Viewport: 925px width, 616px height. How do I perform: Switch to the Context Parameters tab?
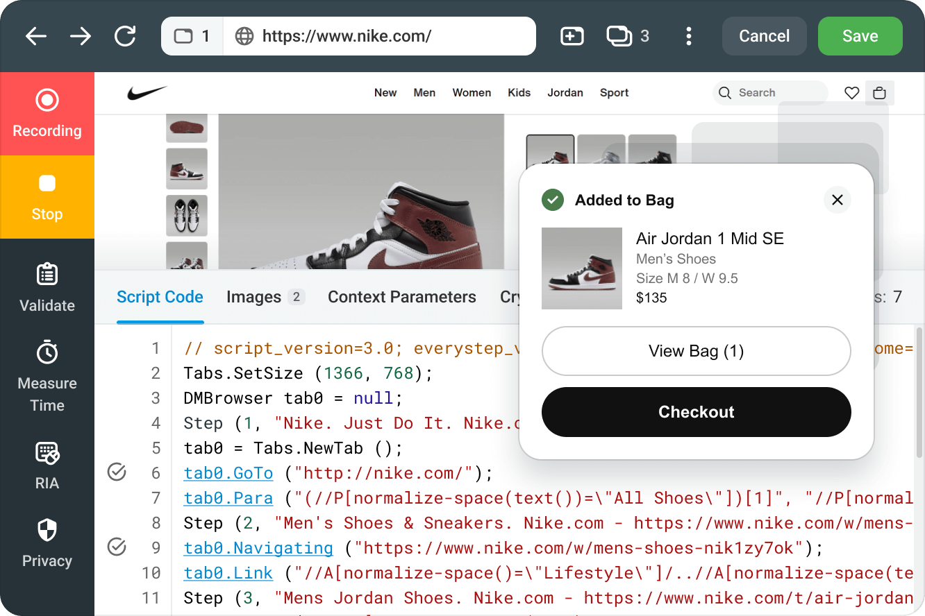pos(401,297)
